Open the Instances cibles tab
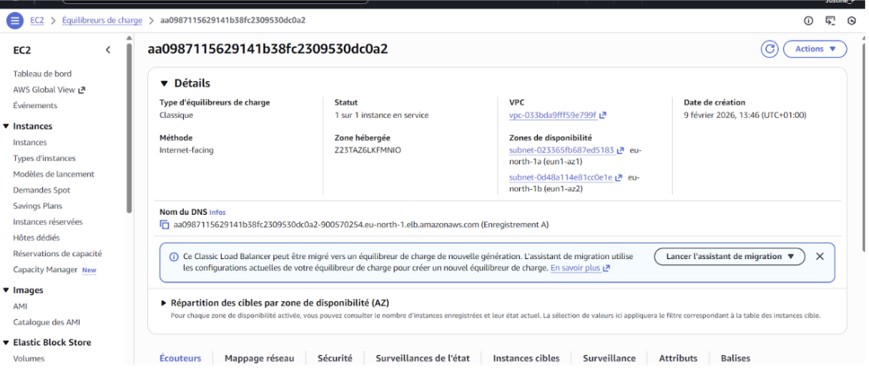This screenshot has height=392, width=869. (x=526, y=358)
